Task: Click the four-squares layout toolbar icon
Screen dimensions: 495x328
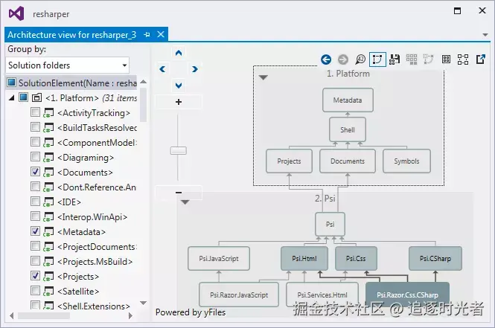Action: tap(463, 59)
